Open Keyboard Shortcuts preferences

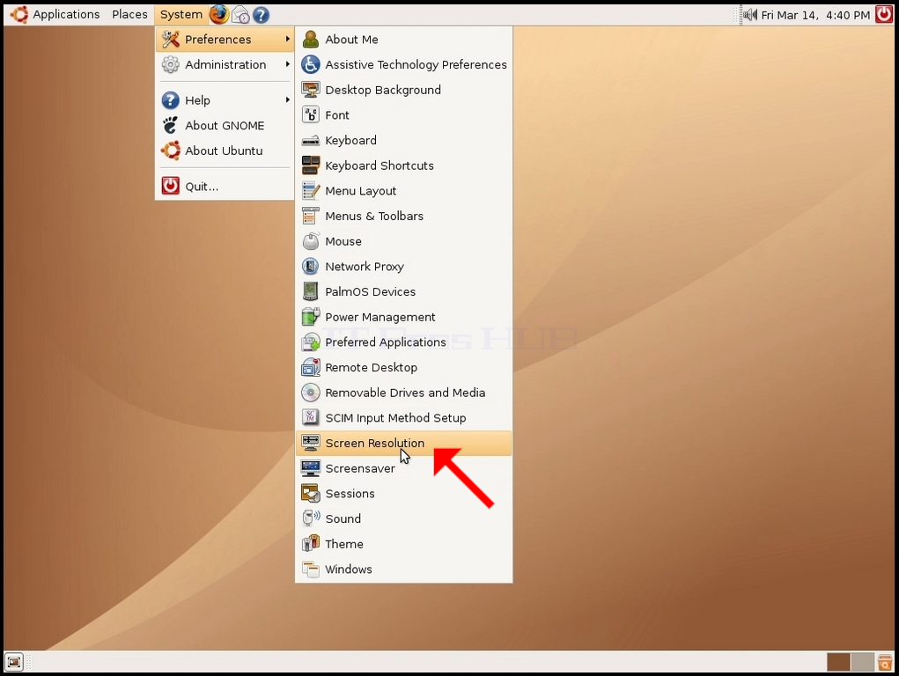tap(403, 165)
